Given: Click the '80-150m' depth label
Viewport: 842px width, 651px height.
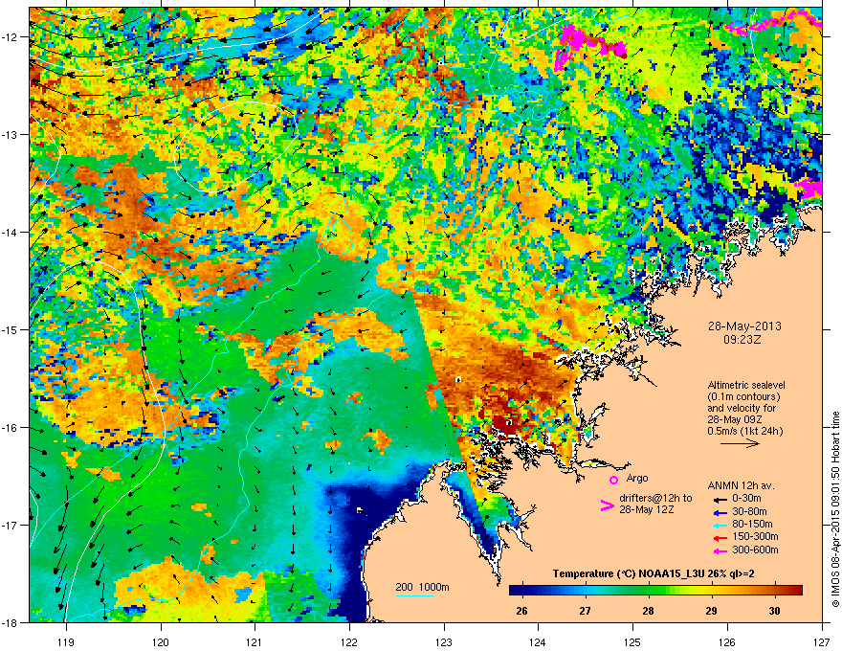Looking at the screenshot, I should pos(752,525).
